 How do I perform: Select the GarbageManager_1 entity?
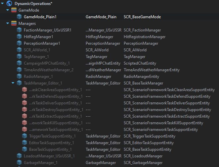(x=41, y=163)
